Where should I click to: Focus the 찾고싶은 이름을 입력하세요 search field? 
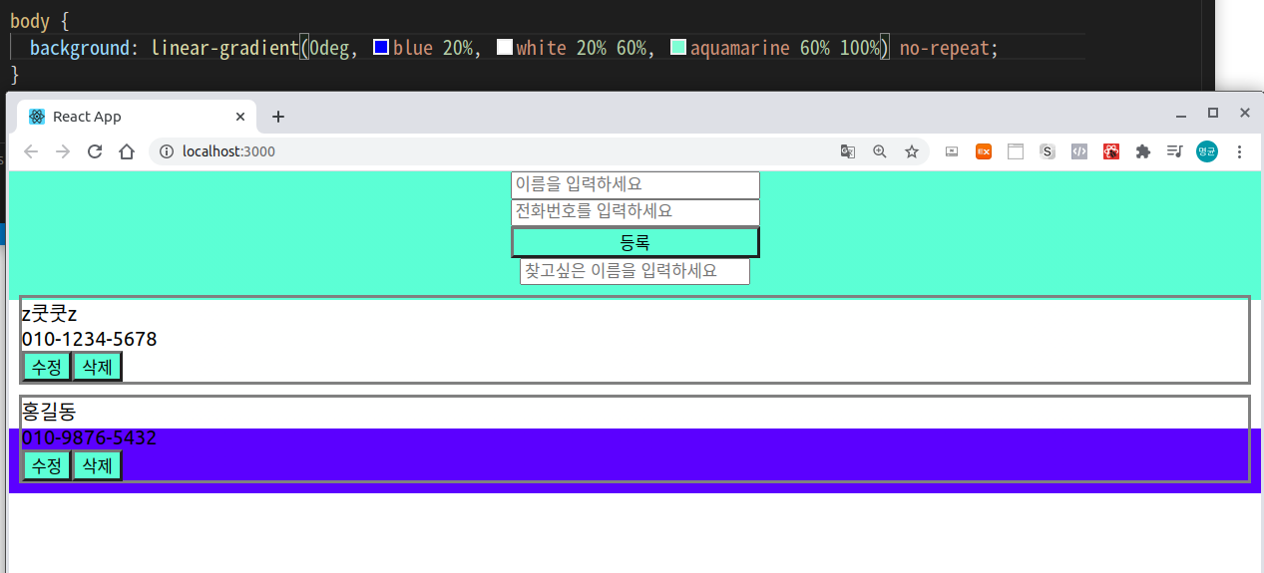pyautogui.click(x=634, y=271)
